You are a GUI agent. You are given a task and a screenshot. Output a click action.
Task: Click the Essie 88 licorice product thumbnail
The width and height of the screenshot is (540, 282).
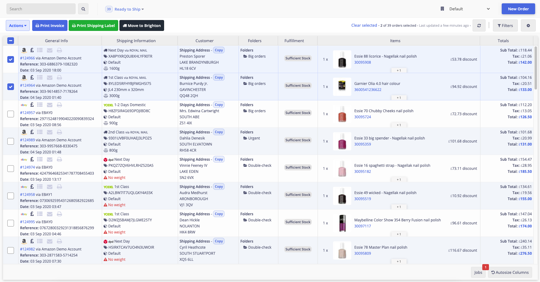(342, 59)
